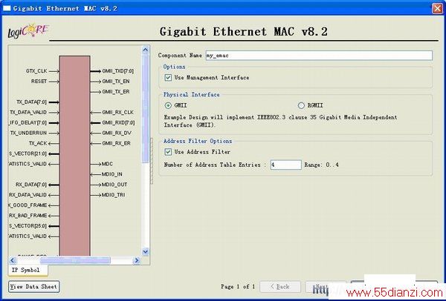Click the horizontal scroll left arrow
The width and height of the screenshot is (446, 301).
click(x=13, y=260)
